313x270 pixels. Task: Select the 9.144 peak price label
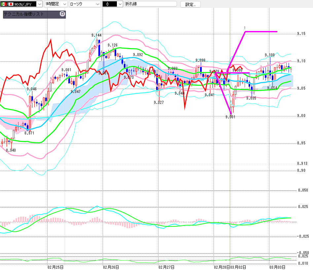click(96, 35)
